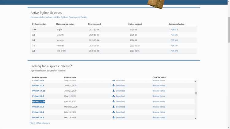The image size is (230, 129).
Task: Open the highlighted Python 2.7.18 release link
Action: 39,101
